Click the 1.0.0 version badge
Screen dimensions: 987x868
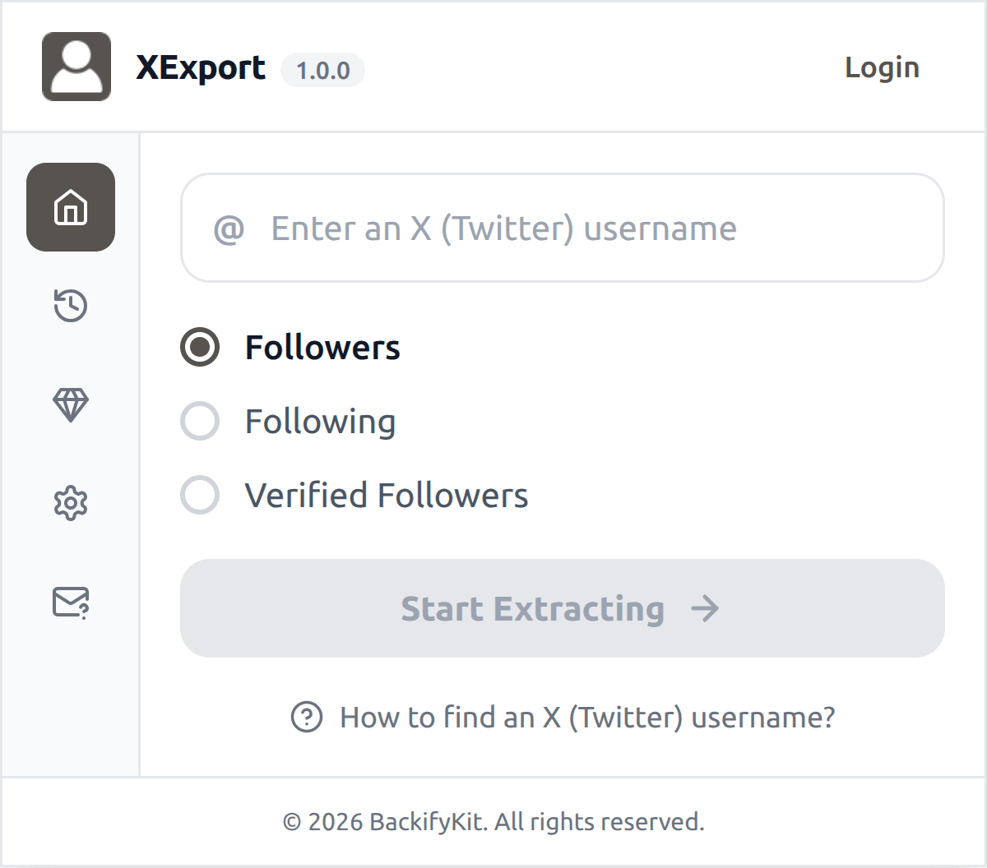(322, 70)
